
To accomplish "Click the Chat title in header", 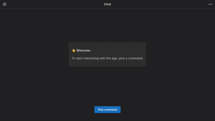I will tap(107, 4).
